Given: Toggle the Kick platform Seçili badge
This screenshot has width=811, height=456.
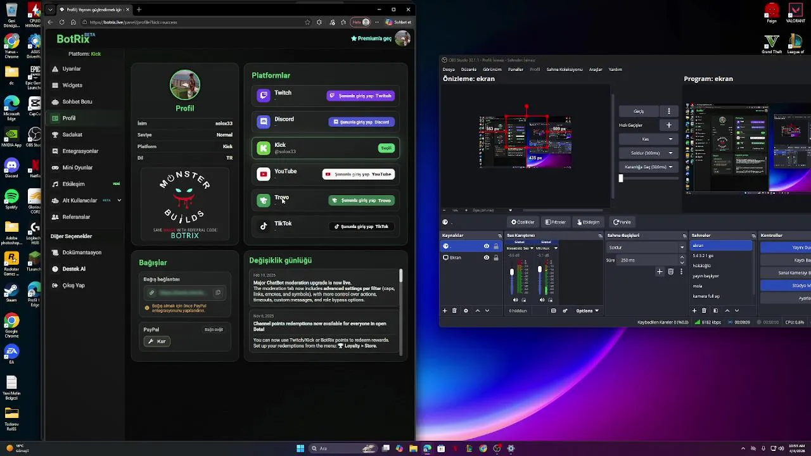Looking at the screenshot, I should [386, 148].
